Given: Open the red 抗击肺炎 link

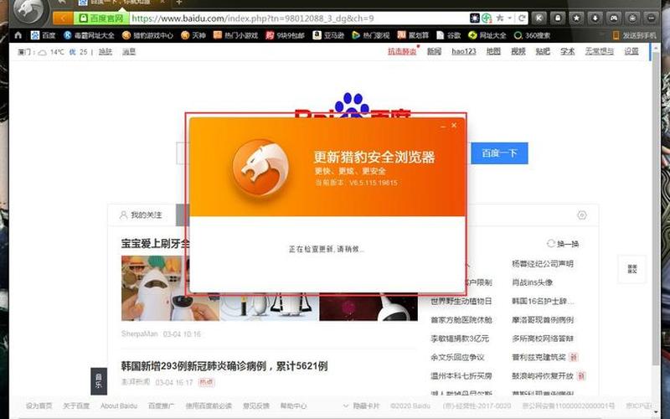Looking at the screenshot, I should click(402, 51).
